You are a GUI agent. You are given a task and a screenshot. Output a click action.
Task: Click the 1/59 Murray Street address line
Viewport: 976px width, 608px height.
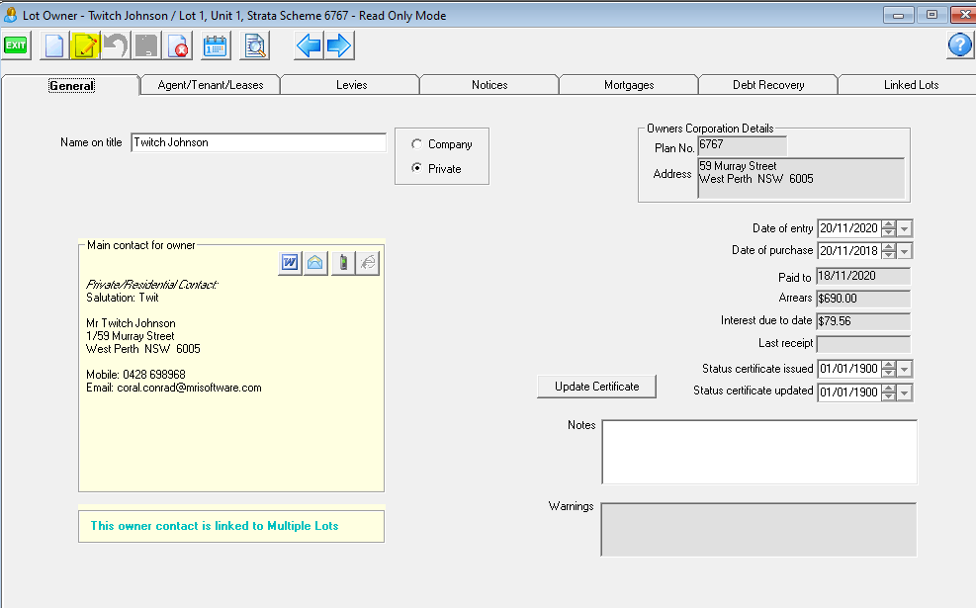[131, 336]
